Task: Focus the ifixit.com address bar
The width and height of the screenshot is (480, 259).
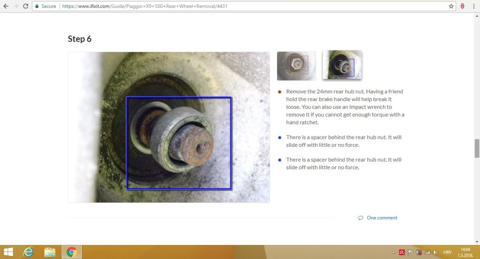Action: pyautogui.click(x=245, y=6)
